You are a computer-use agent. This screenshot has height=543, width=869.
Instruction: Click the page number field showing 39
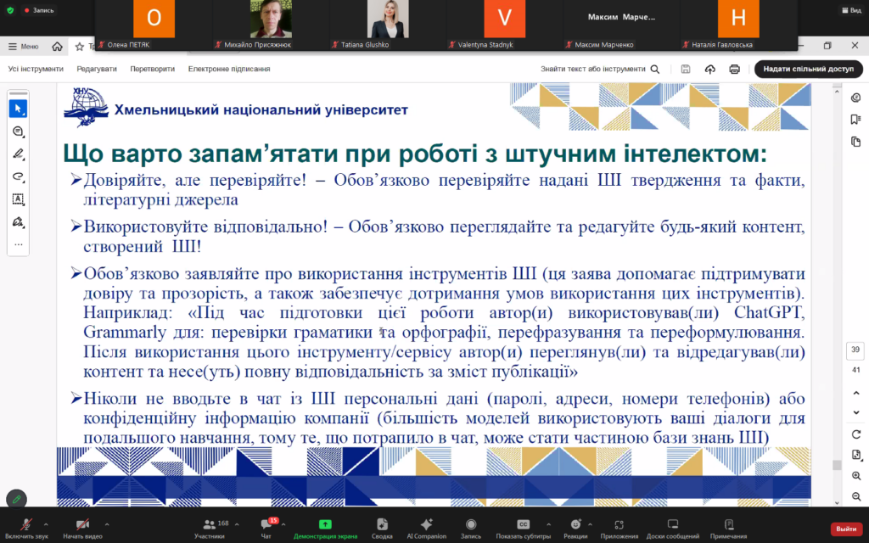(x=855, y=350)
